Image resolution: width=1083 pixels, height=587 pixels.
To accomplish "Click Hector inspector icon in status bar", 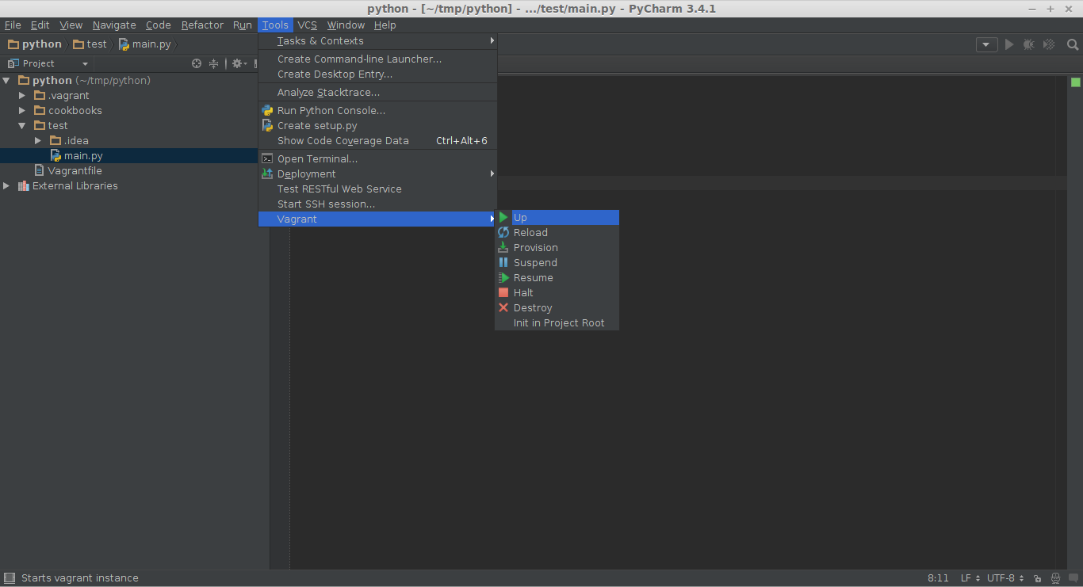I will pyautogui.click(x=1055, y=578).
